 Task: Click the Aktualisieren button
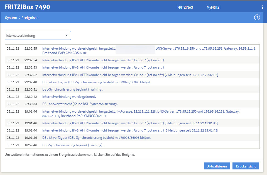(x=217, y=166)
